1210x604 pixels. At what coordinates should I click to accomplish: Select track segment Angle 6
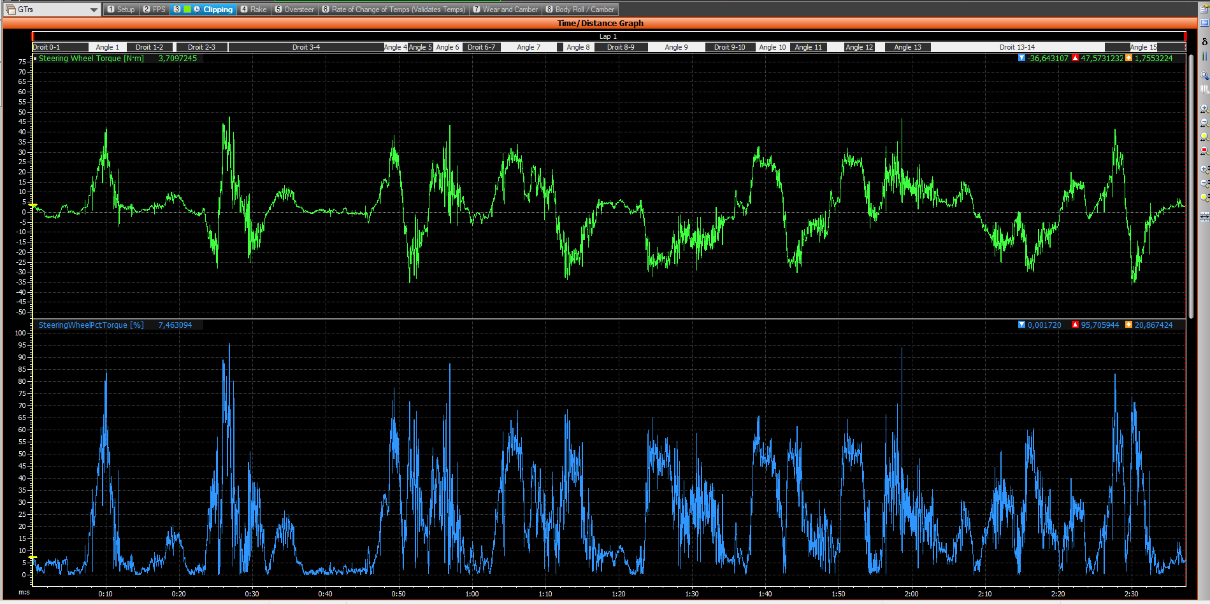tap(447, 47)
